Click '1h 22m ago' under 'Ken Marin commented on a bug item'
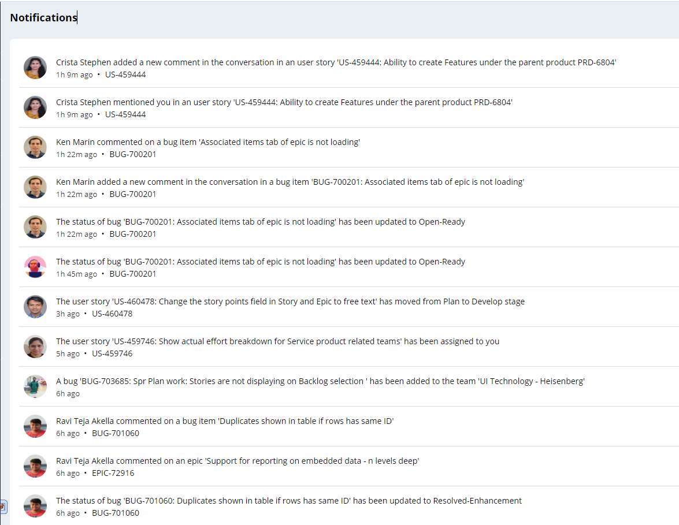Image resolution: width=679 pixels, height=525 pixels. click(x=76, y=155)
